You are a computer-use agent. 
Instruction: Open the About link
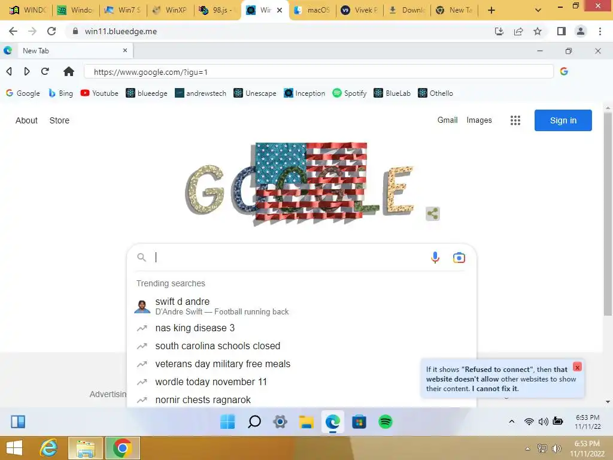click(26, 120)
